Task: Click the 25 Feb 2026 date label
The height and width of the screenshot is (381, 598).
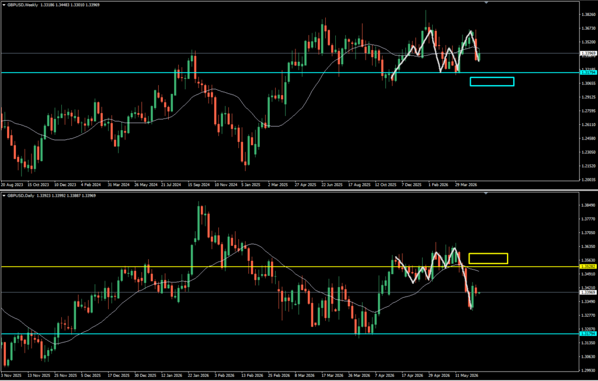Action: point(279,375)
